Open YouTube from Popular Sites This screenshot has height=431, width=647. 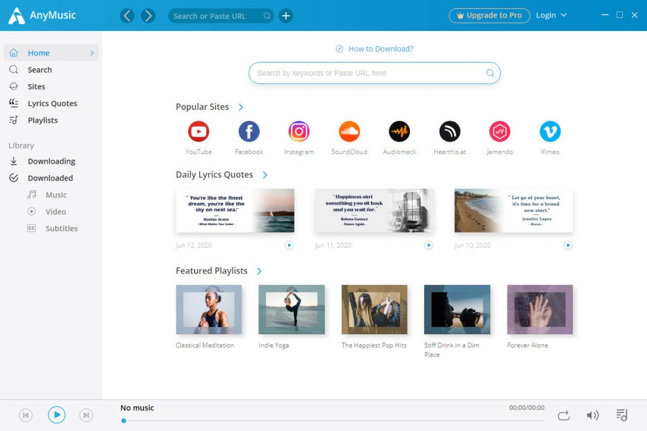pos(198,131)
